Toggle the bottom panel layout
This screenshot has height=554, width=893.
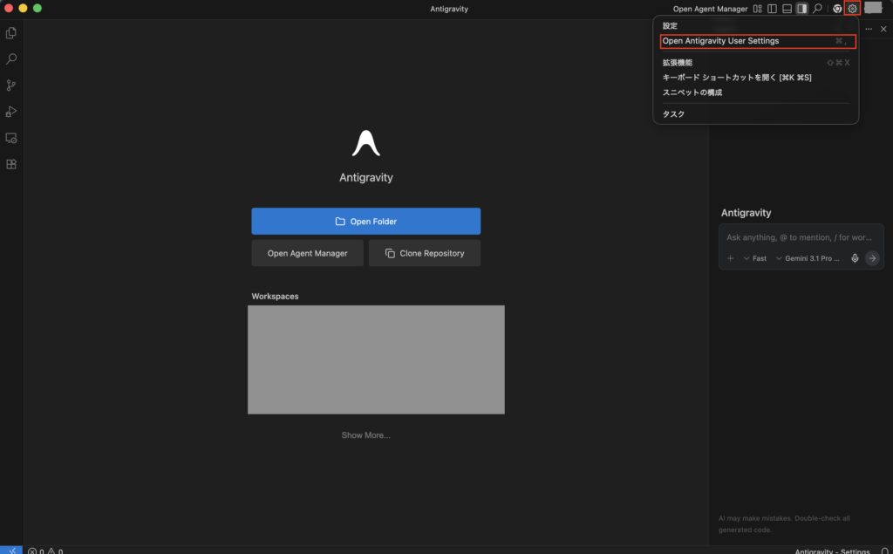pyautogui.click(x=787, y=9)
